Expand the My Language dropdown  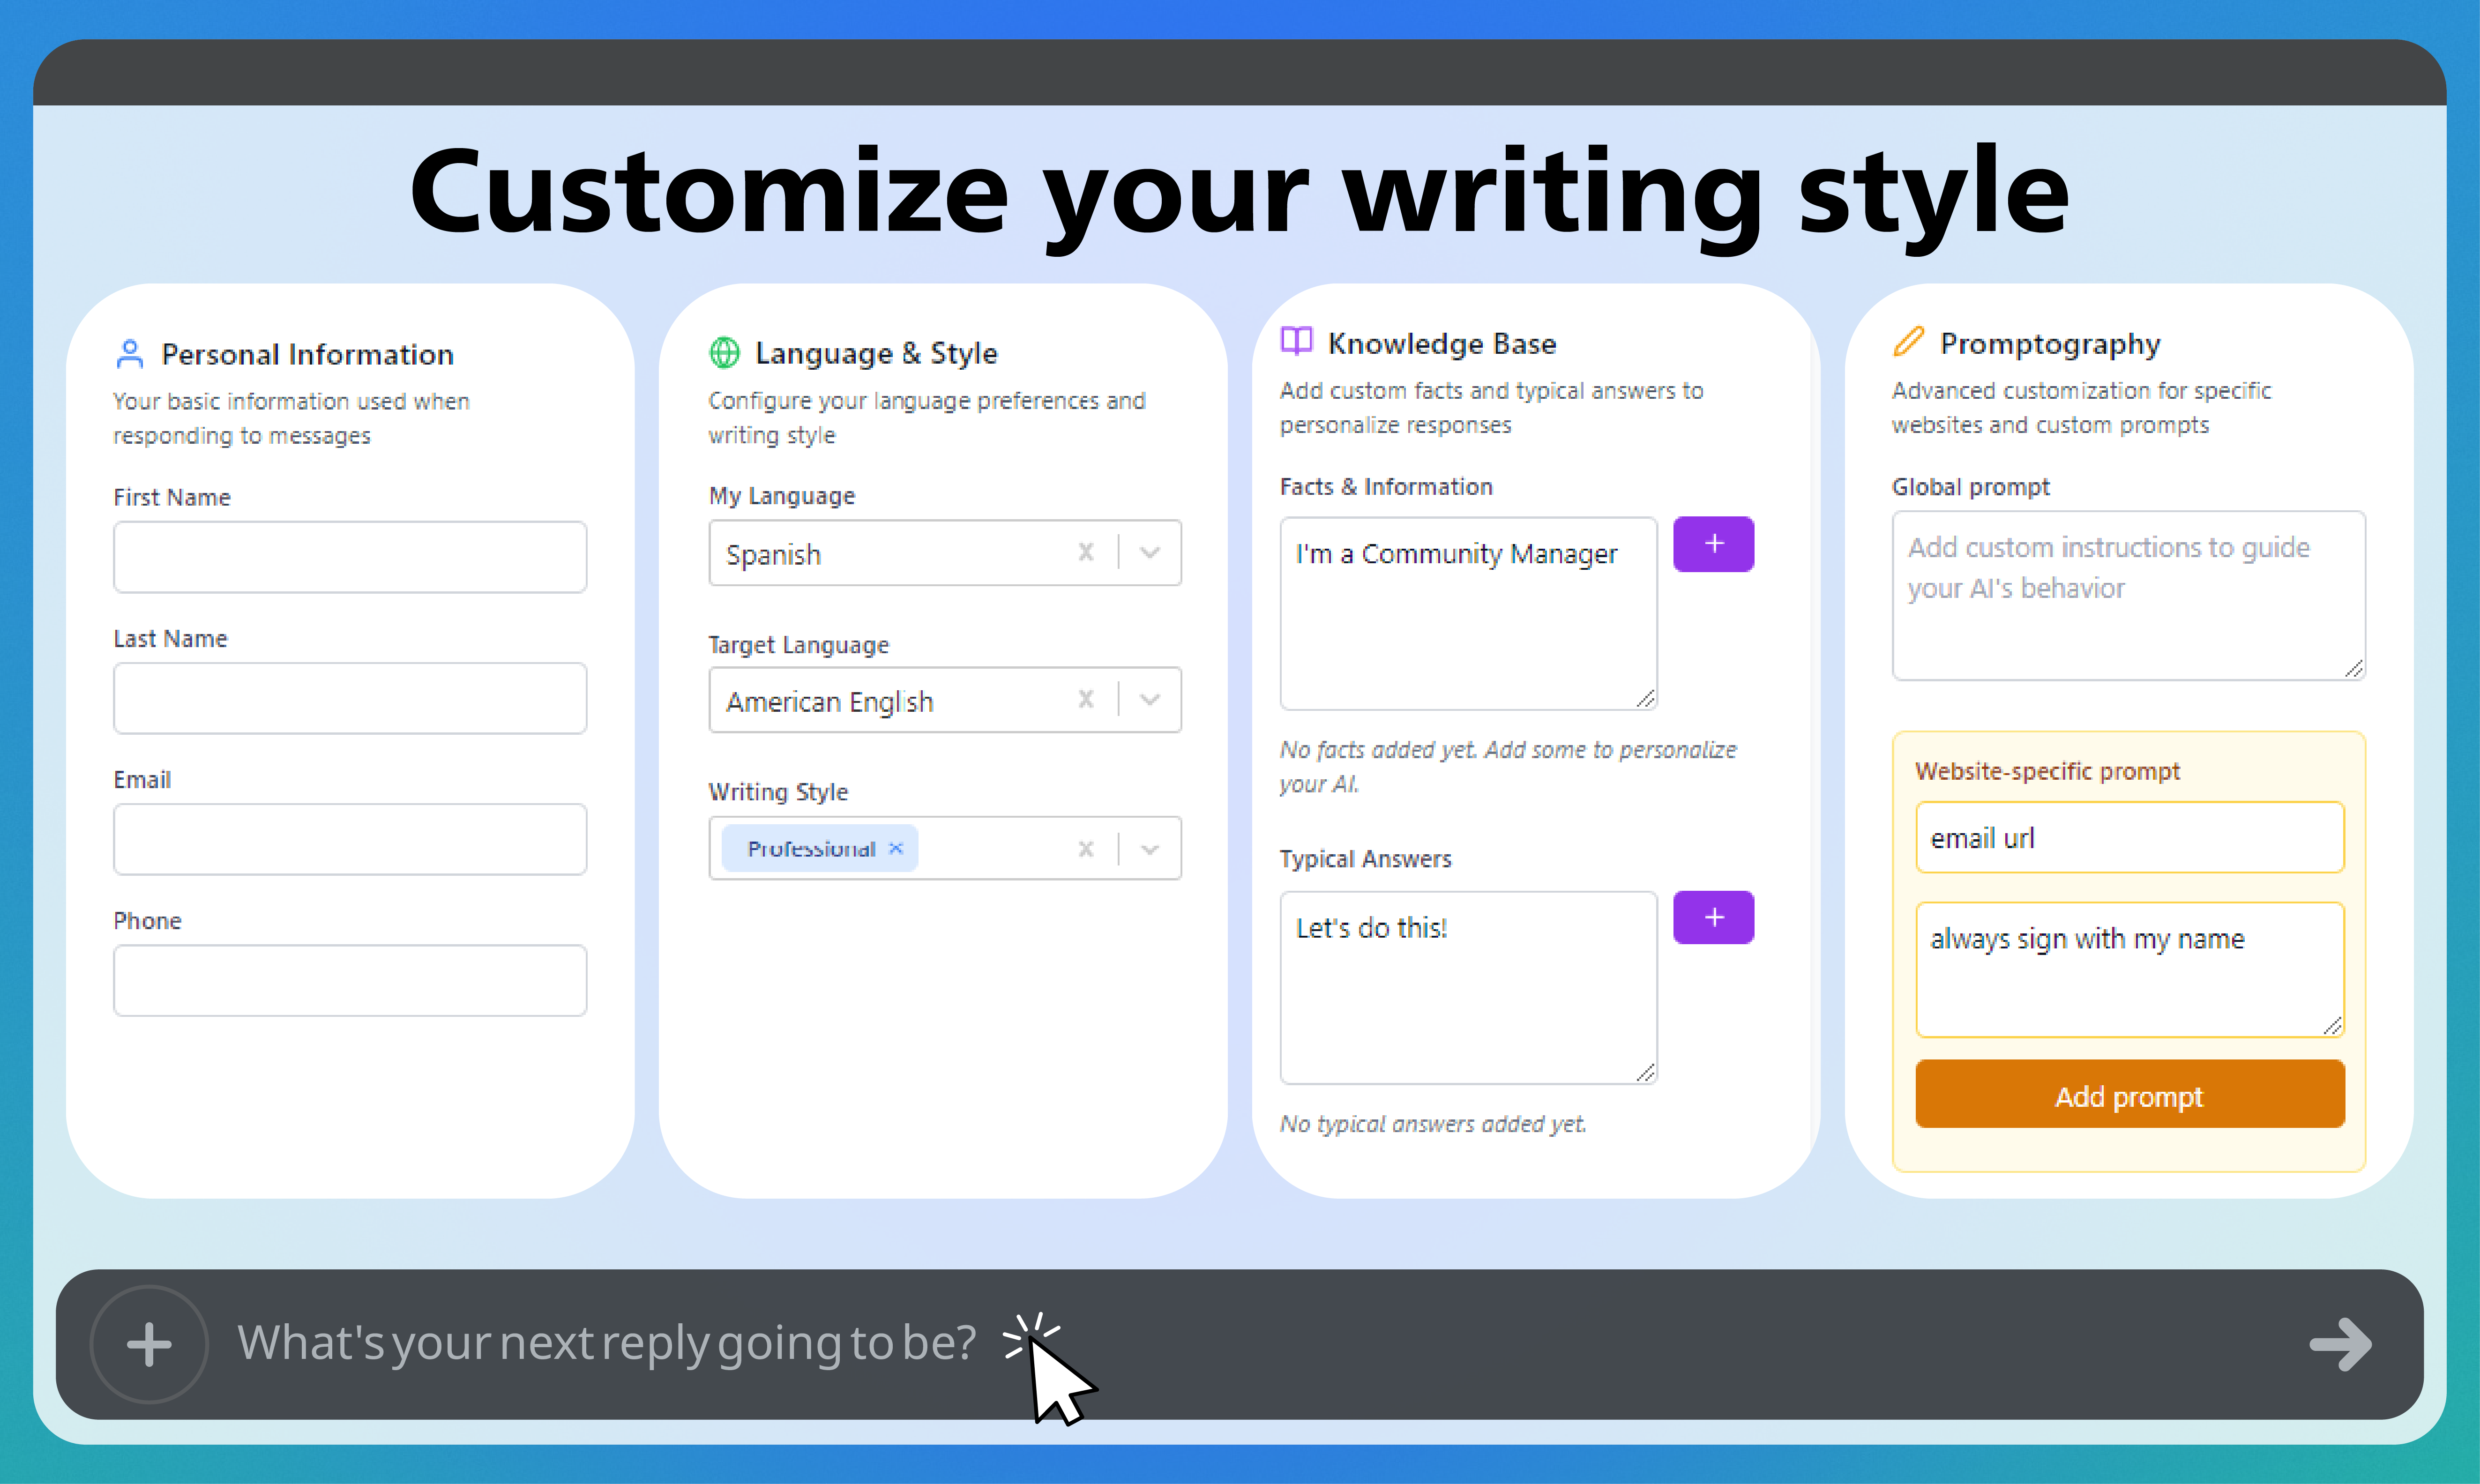tap(1150, 552)
